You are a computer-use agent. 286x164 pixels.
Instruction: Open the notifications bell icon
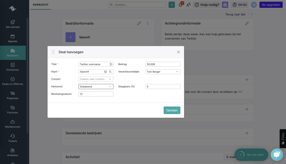pos(180,5)
